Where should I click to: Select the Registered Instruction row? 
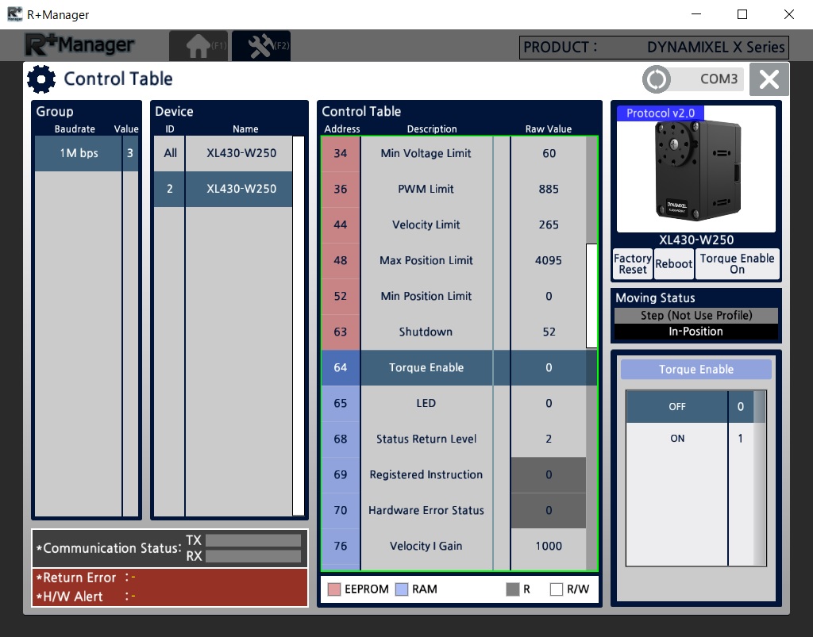(453, 475)
